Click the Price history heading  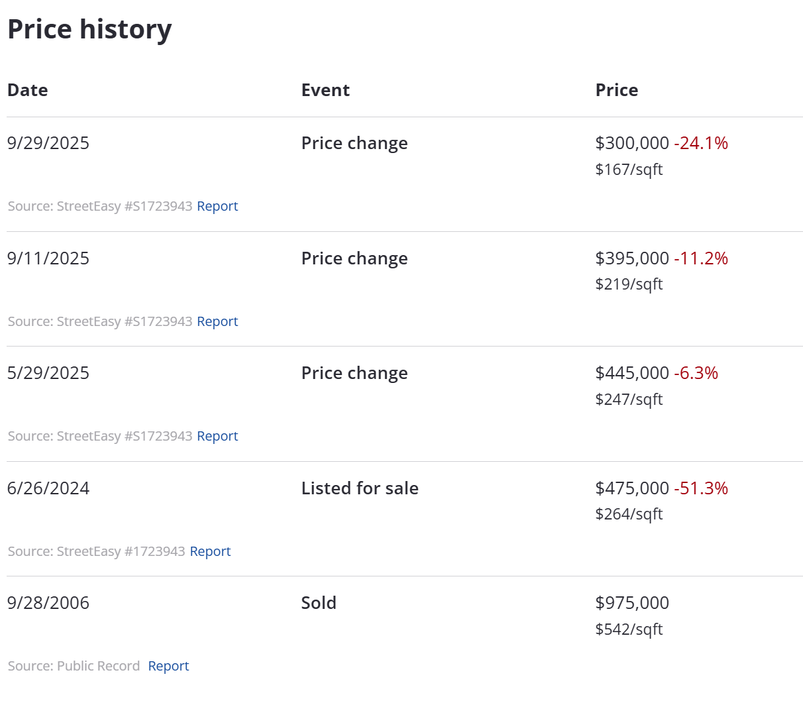(89, 29)
